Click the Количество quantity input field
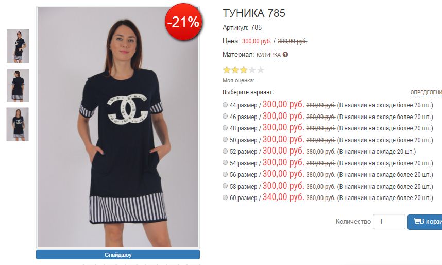442x265 pixels. pyautogui.click(x=389, y=222)
